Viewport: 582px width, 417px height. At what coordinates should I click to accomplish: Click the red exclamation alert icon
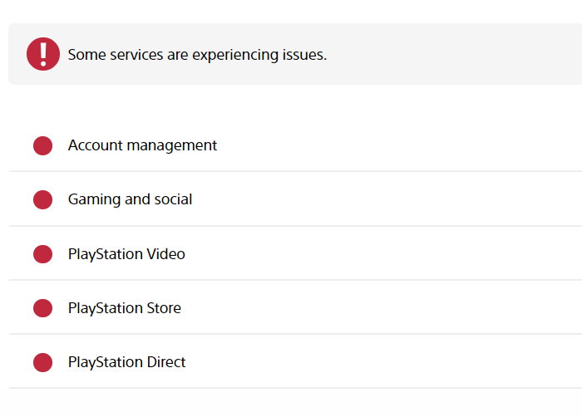[x=43, y=54]
